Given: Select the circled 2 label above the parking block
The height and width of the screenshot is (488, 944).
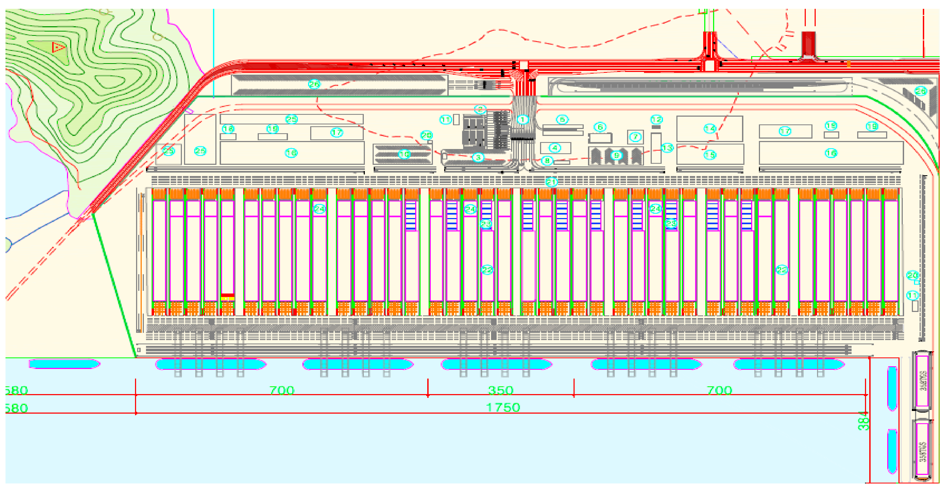Looking at the screenshot, I should 480,109.
